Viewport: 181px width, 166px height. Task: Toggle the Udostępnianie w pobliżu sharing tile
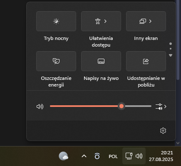(x=146, y=61)
